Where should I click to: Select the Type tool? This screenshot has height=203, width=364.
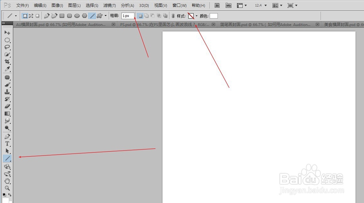[7, 144]
